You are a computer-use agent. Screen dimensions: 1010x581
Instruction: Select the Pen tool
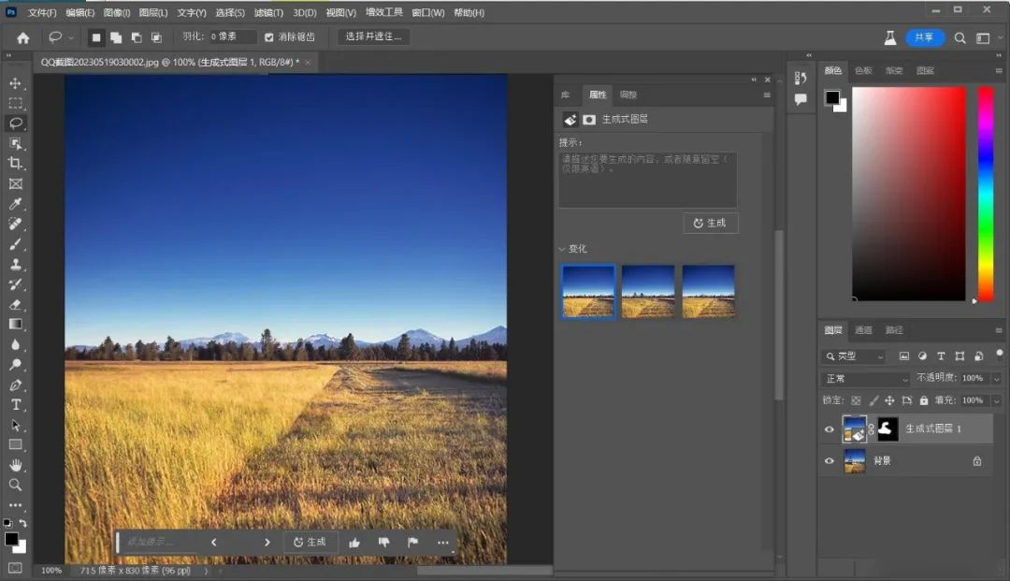(16, 385)
